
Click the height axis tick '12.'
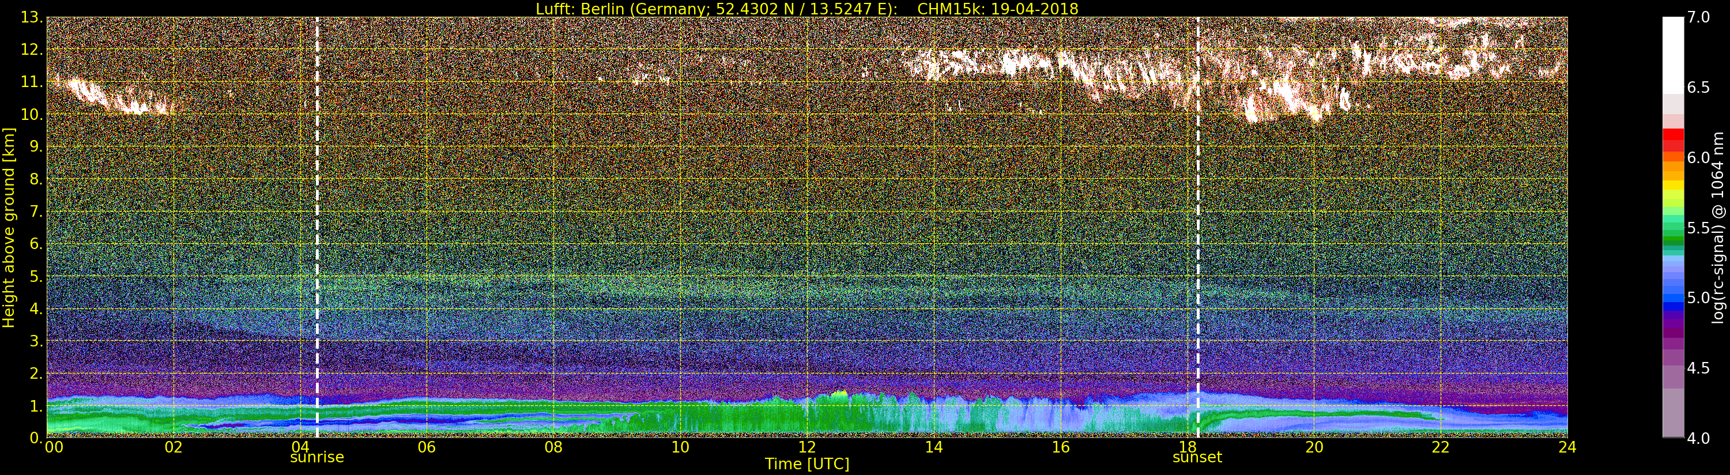[x=32, y=50]
